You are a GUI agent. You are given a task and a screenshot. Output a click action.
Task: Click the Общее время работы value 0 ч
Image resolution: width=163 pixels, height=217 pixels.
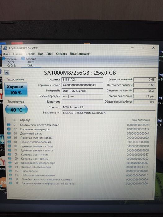click(x=144, y=102)
